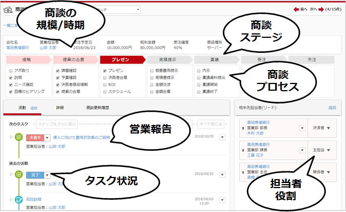Screen dimensions: 346x212
Task: Open the card menu for 木村 太郎
Action: (302, 128)
